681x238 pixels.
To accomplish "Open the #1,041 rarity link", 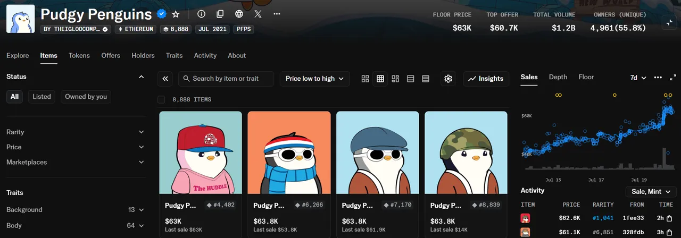I will coord(603,218).
